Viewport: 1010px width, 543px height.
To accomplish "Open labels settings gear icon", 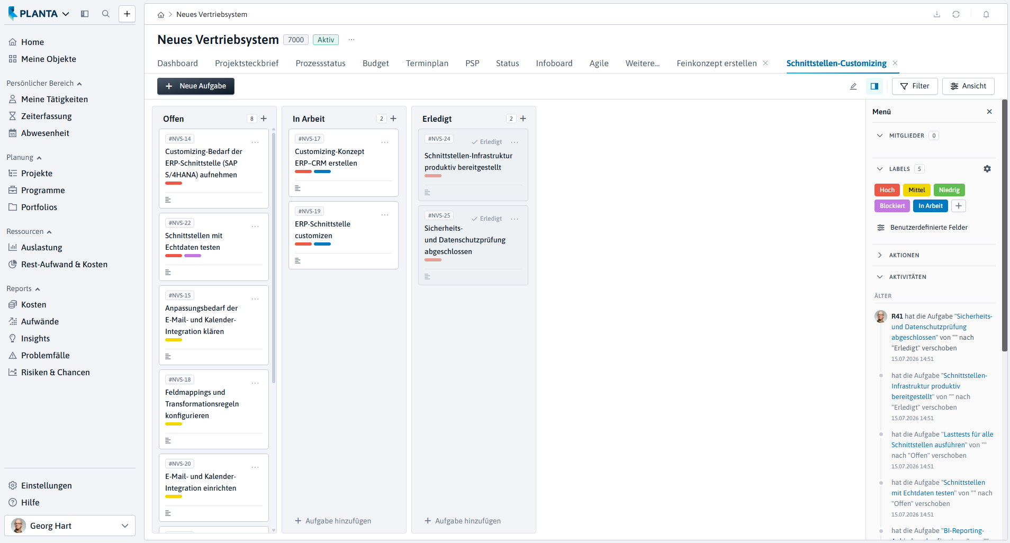I will [987, 169].
